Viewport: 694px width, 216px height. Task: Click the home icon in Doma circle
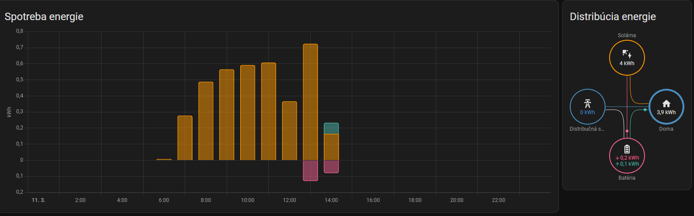coord(666,104)
